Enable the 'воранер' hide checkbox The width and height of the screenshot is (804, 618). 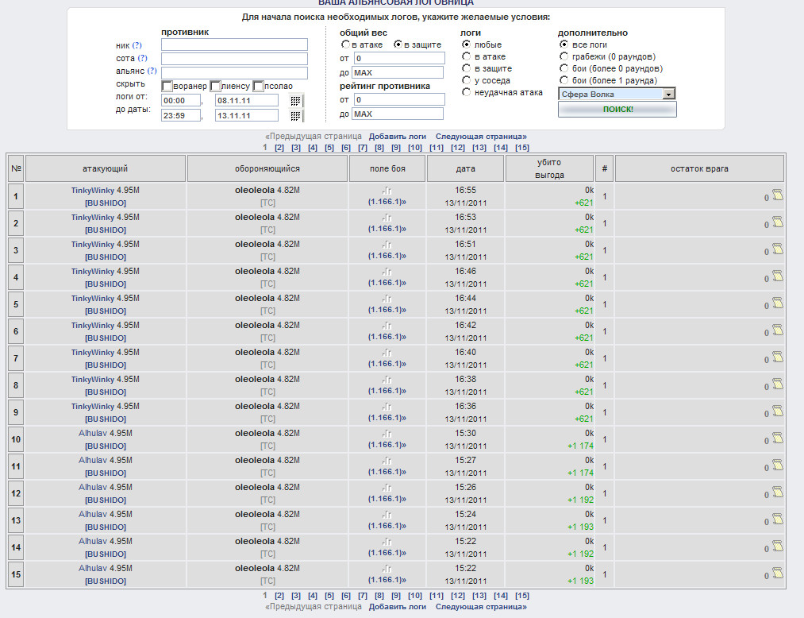tap(167, 86)
